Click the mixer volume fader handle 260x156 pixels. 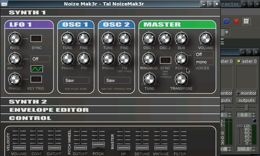[x=240, y=126]
